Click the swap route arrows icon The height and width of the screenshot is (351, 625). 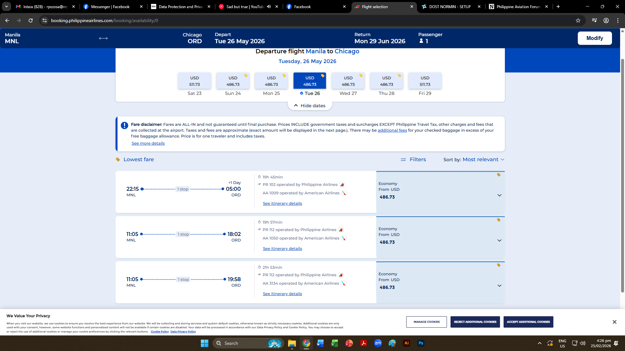click(103, 38)
